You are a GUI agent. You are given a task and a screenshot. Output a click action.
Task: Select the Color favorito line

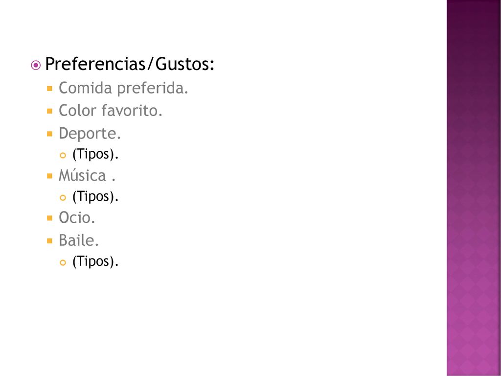coord(111,111)
